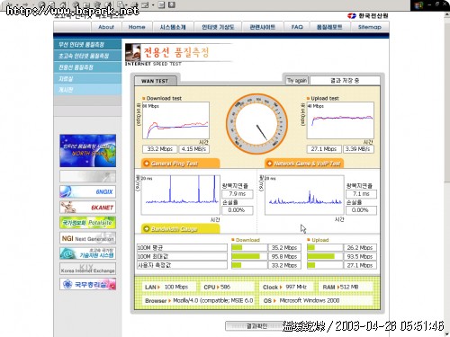Click the General Ping Test latency graph

pyautogui.click(x=181, y=195)
